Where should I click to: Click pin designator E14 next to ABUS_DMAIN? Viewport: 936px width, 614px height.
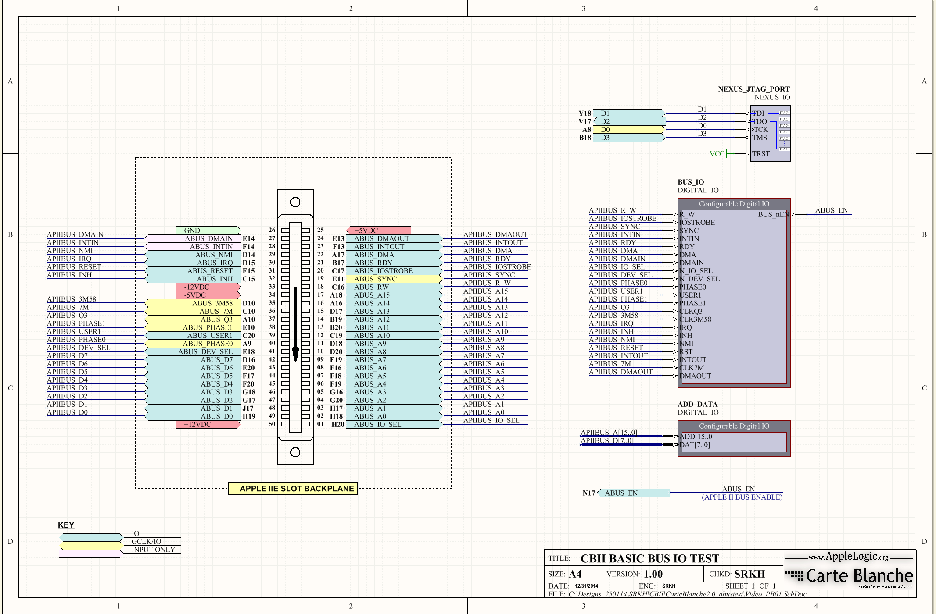(x=248, y=238)
